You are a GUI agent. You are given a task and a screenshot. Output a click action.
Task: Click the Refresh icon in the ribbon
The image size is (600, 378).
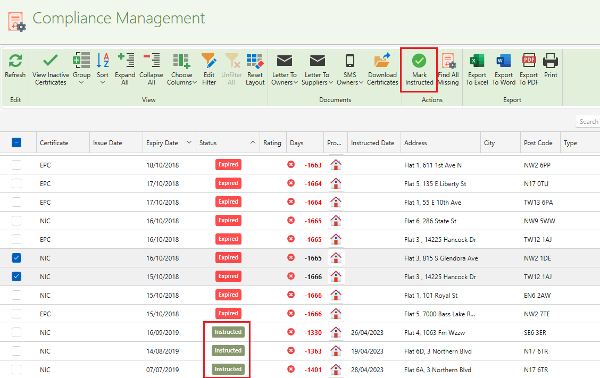pyautogui.click(x=15, y=61)
